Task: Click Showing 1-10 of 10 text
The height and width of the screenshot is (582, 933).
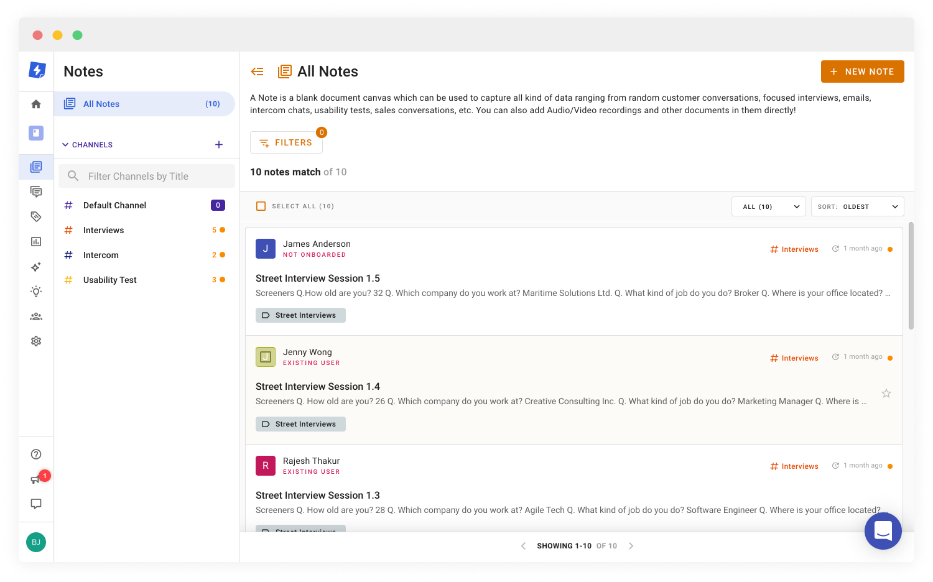Action: (577, 546)
